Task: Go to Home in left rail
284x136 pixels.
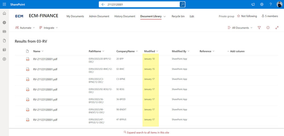Action: tap(4, 13)
